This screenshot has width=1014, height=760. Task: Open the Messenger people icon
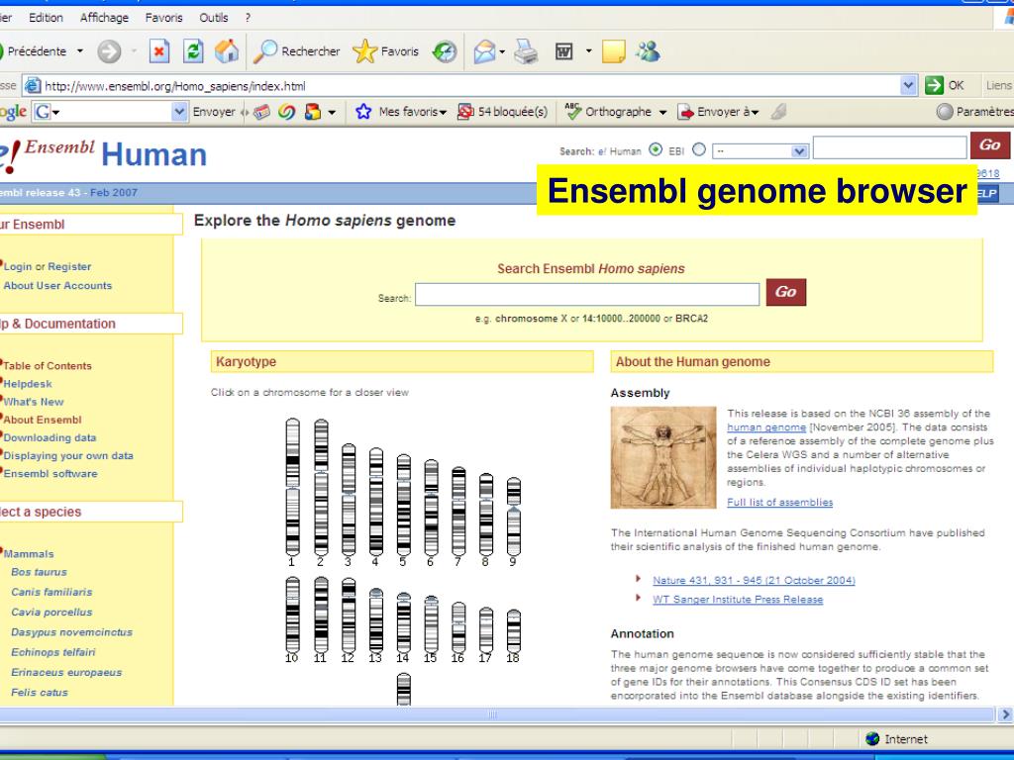tap(648, 51)
